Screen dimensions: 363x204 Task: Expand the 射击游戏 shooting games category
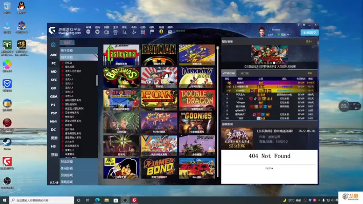coord(78,161)
